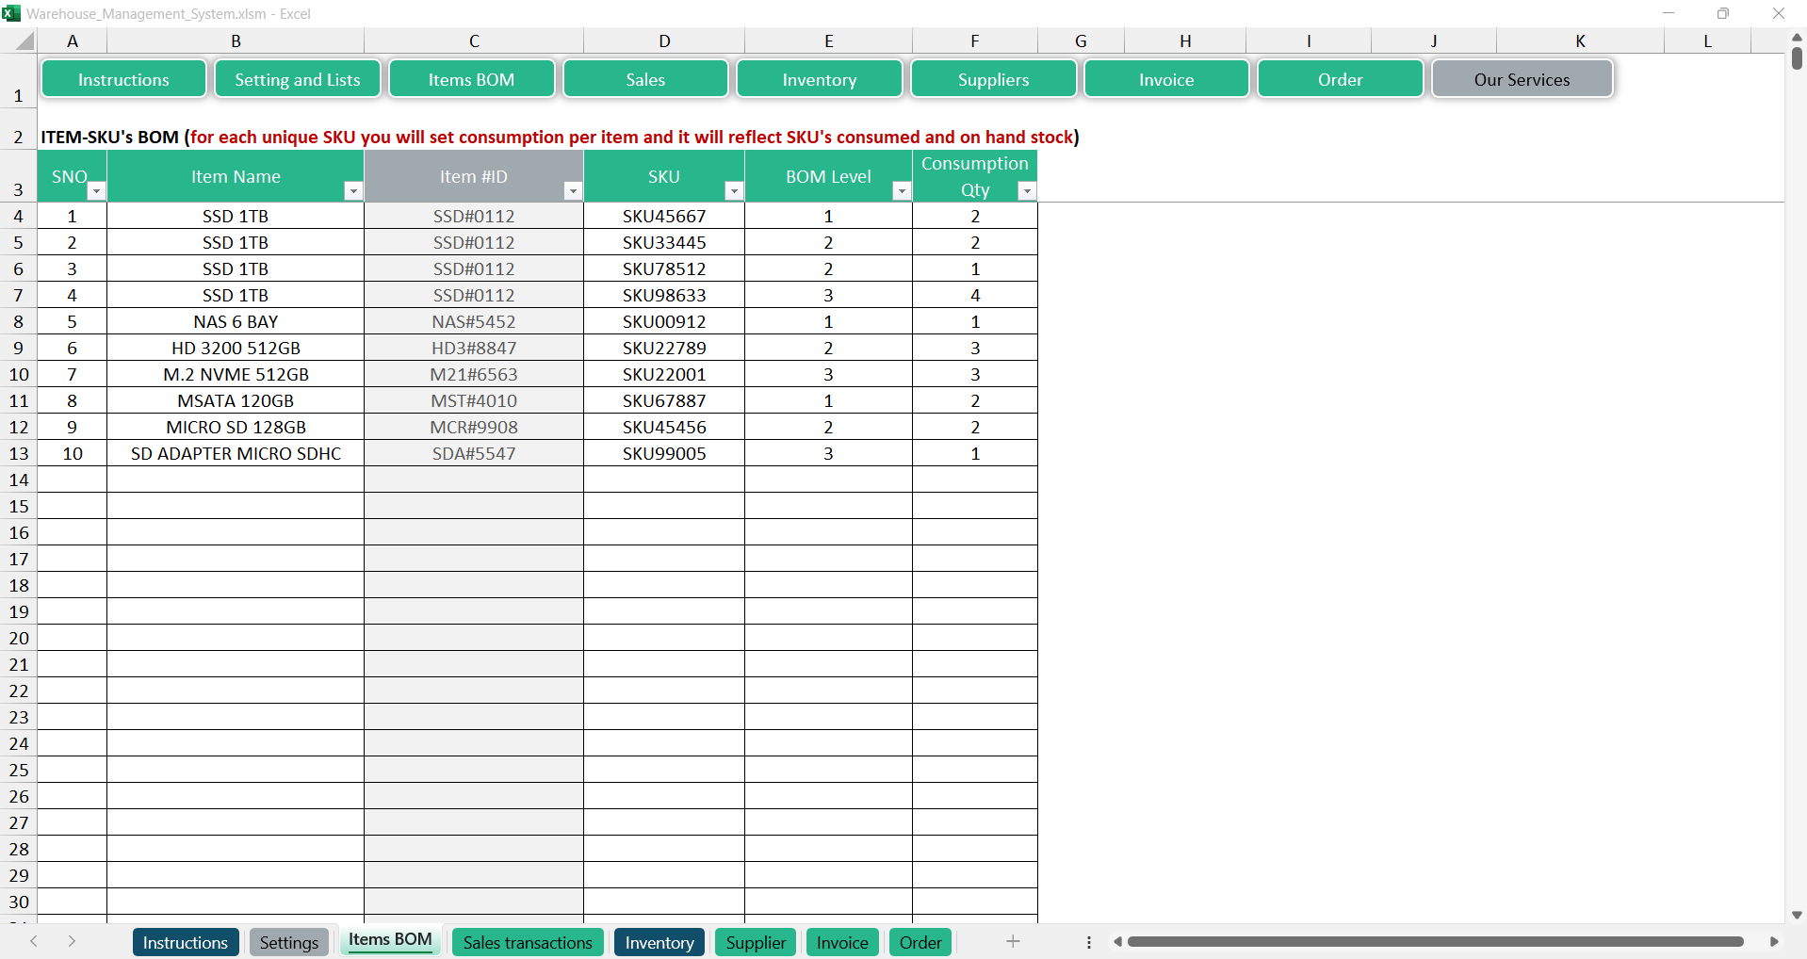Select the cell containing SKU45667

click(x=663, y=216)
